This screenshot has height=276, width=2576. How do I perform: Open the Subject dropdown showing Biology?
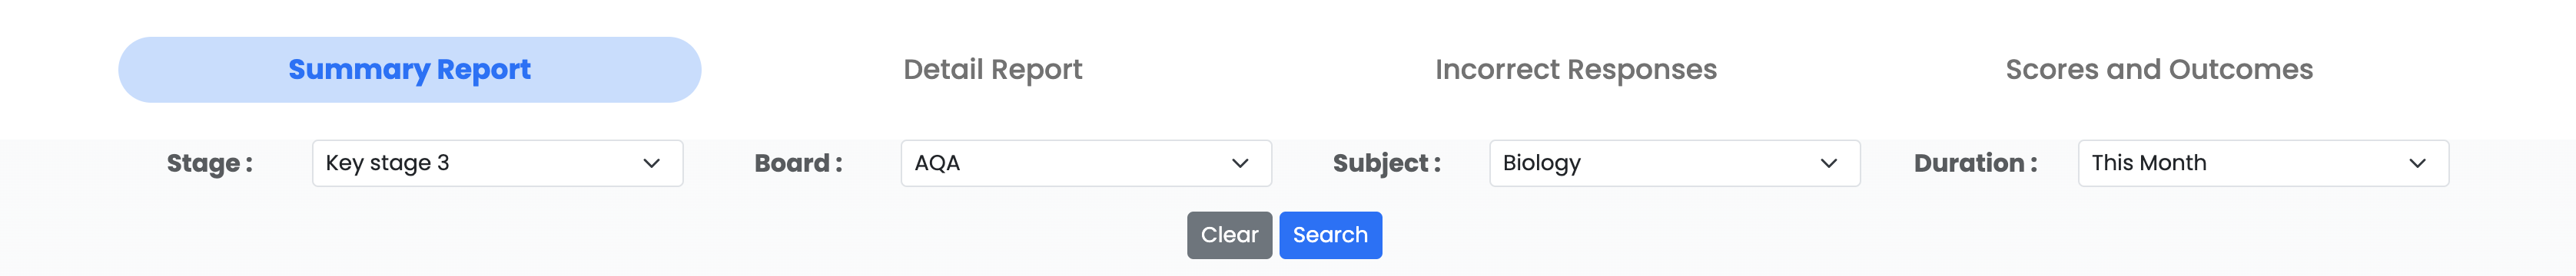pyautogui.click(x=1674, y=163)
